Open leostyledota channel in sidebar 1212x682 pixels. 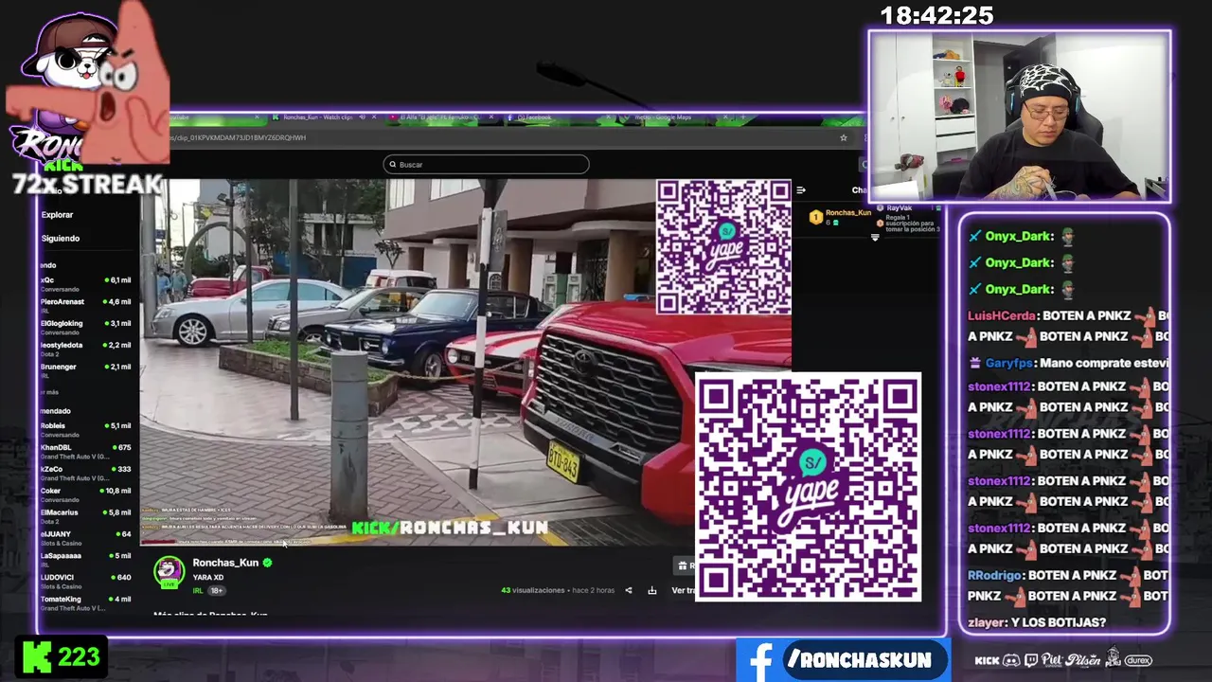(86, 349)
